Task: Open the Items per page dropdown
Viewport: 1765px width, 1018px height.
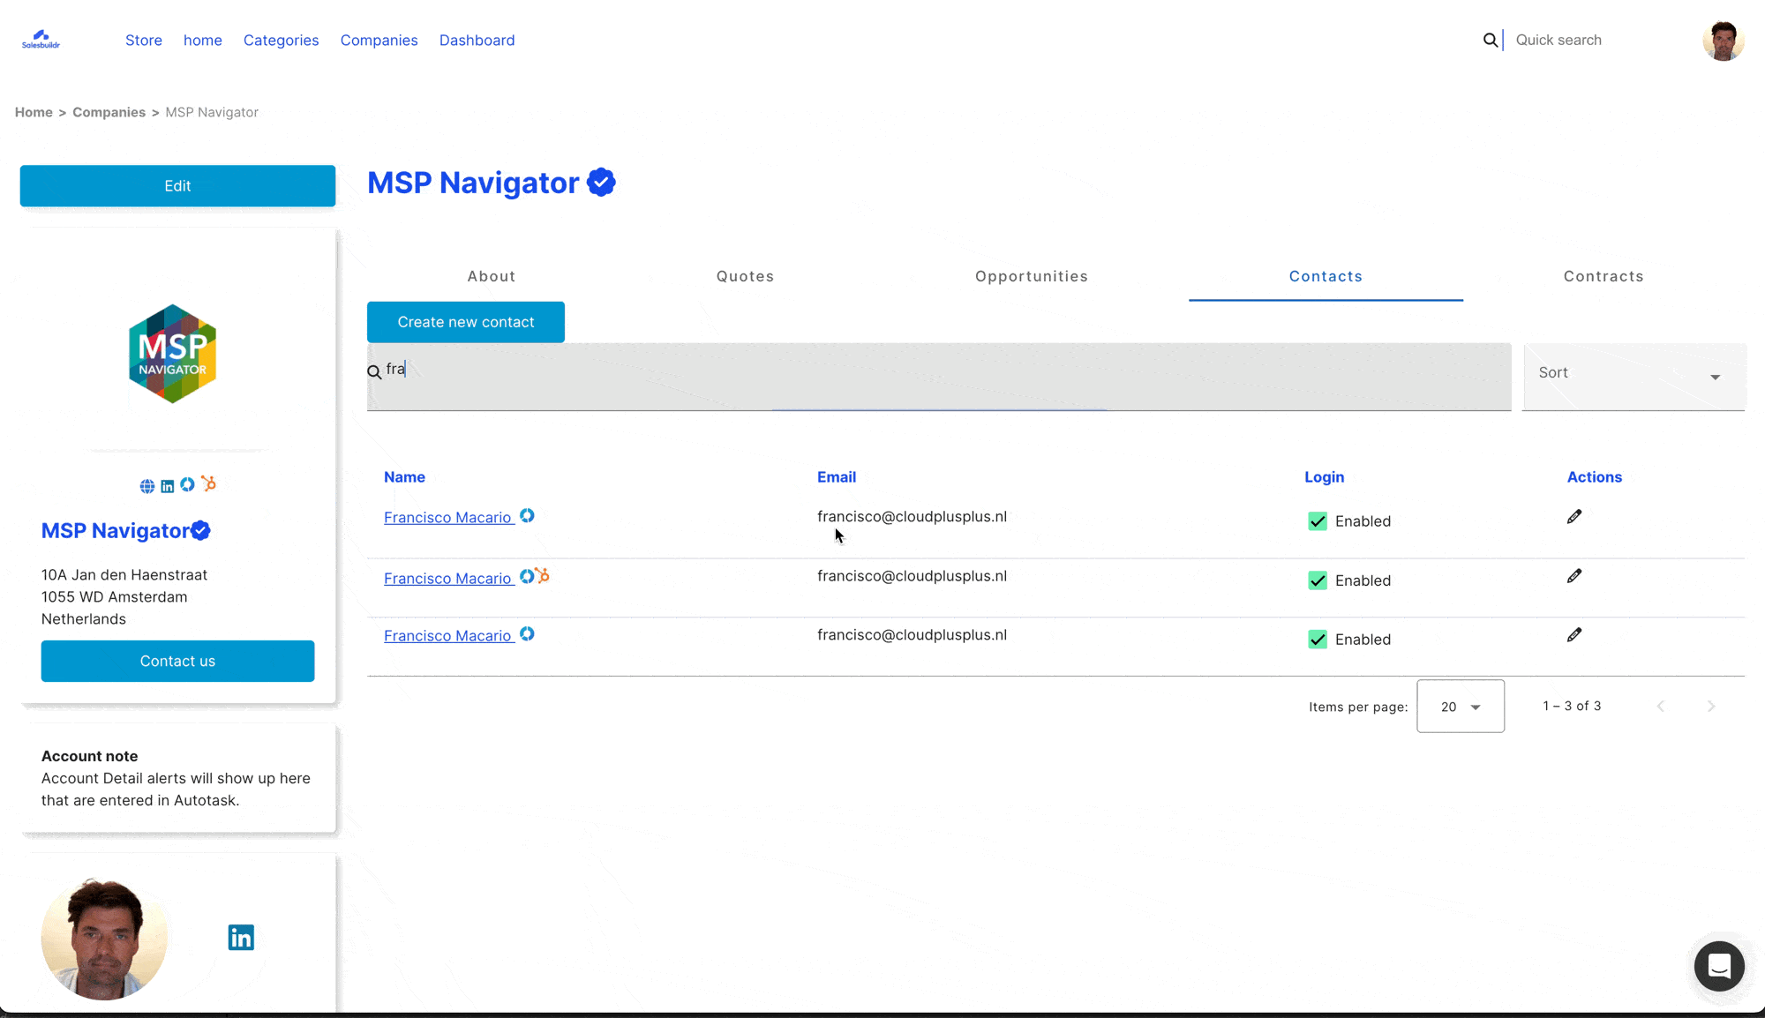Action: (1461, 707)
